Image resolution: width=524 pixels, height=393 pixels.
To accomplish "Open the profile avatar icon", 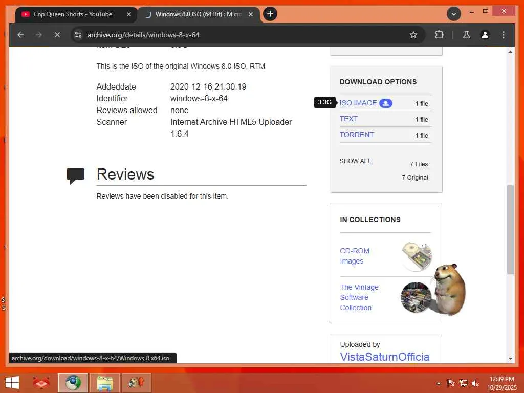I will pos(485,35).
